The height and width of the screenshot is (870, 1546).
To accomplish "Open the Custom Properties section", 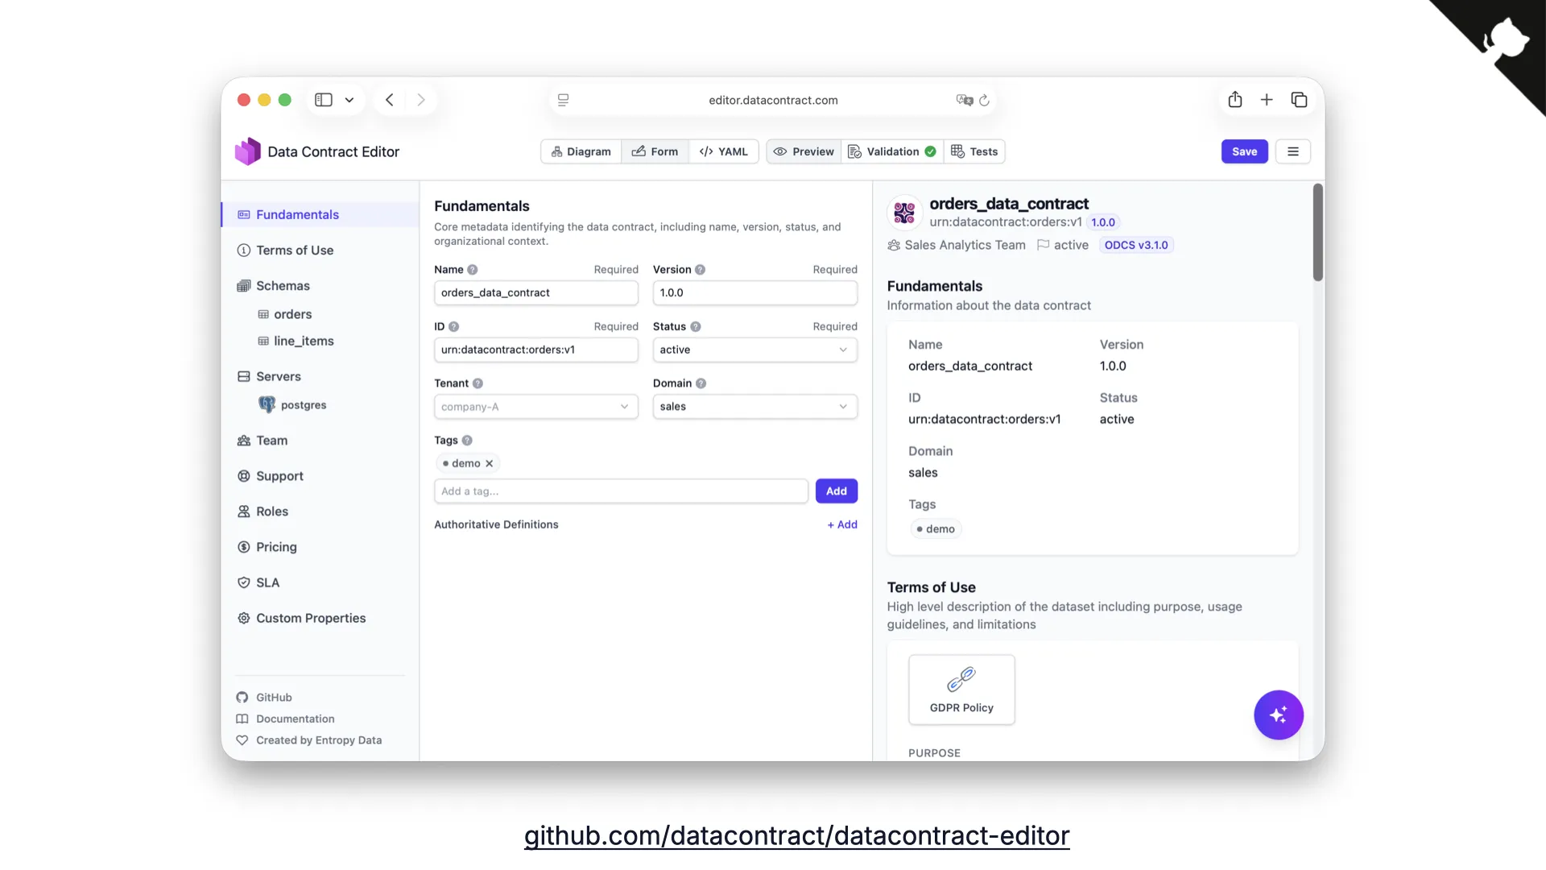I will tap(310, 618).
